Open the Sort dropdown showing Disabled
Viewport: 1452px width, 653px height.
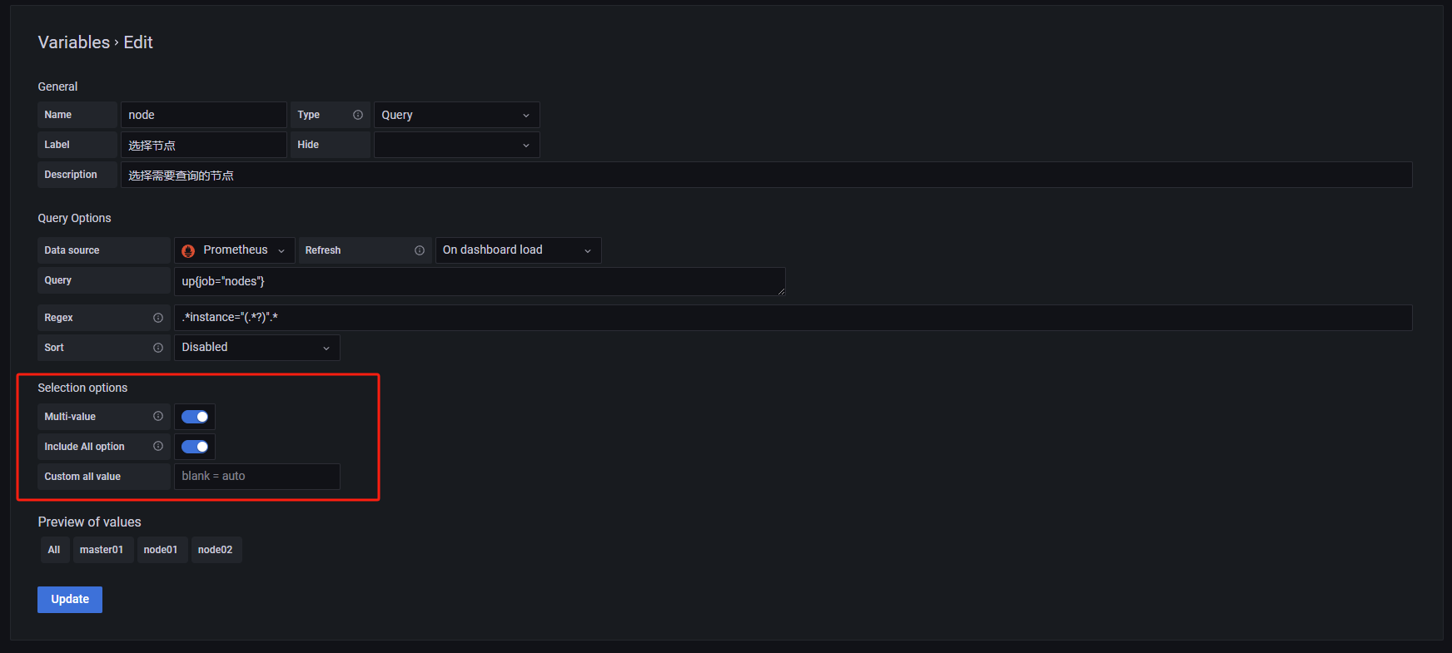click(x=256, y=348)
